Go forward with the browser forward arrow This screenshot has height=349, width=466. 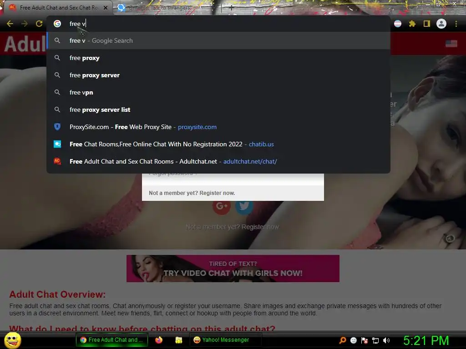click(25, 24)
